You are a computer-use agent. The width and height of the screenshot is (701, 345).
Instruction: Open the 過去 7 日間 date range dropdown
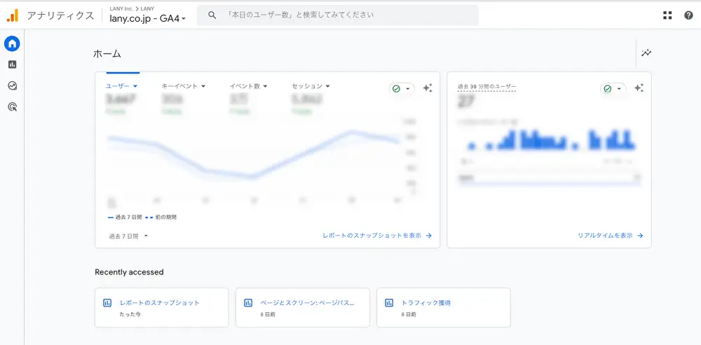pos(128,236)
